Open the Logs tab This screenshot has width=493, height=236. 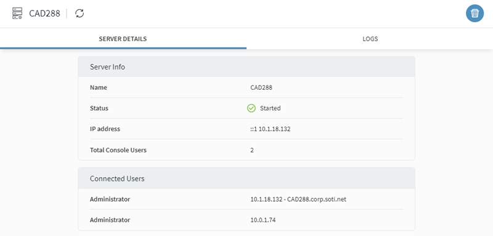(370, 39)
